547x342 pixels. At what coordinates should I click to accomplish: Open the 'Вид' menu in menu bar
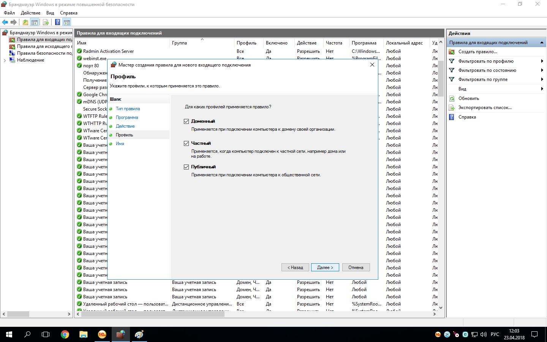coord(50,13)
